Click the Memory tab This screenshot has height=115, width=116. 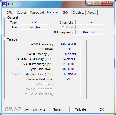[53, 12]
